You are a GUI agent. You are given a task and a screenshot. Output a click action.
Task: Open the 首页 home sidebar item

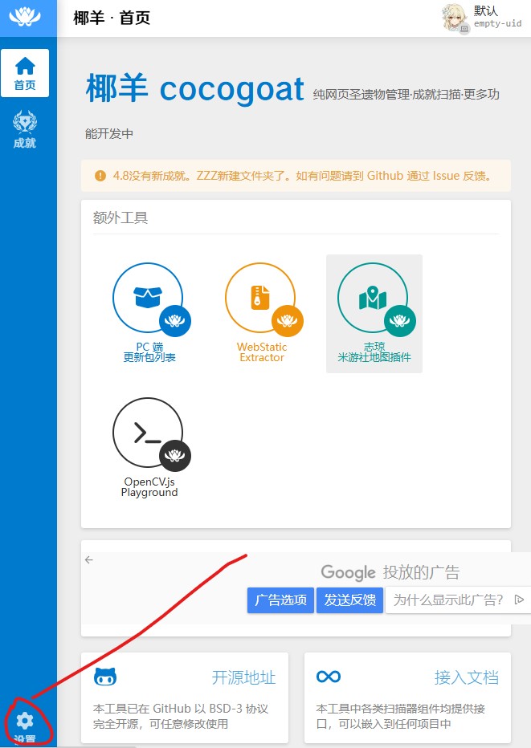[x=25, y=73]
